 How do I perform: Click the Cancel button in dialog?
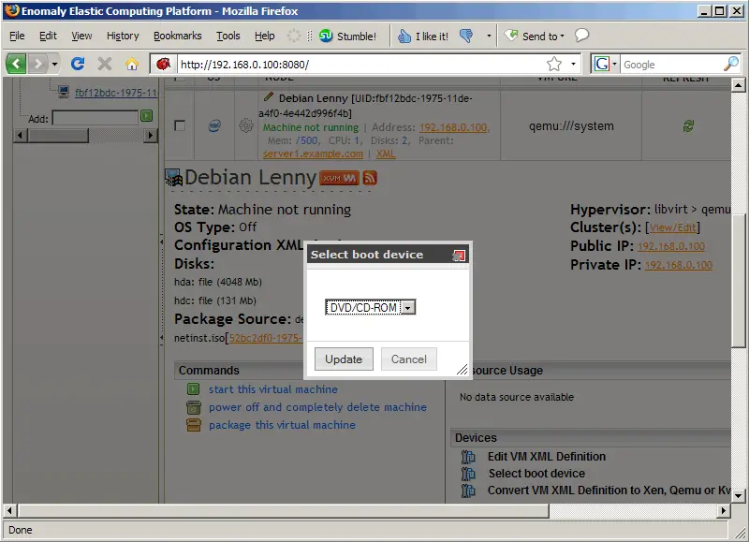tap(409, 359)
